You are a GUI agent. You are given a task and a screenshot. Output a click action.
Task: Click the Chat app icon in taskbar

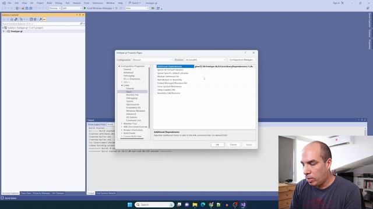click(x=186, y=205)
